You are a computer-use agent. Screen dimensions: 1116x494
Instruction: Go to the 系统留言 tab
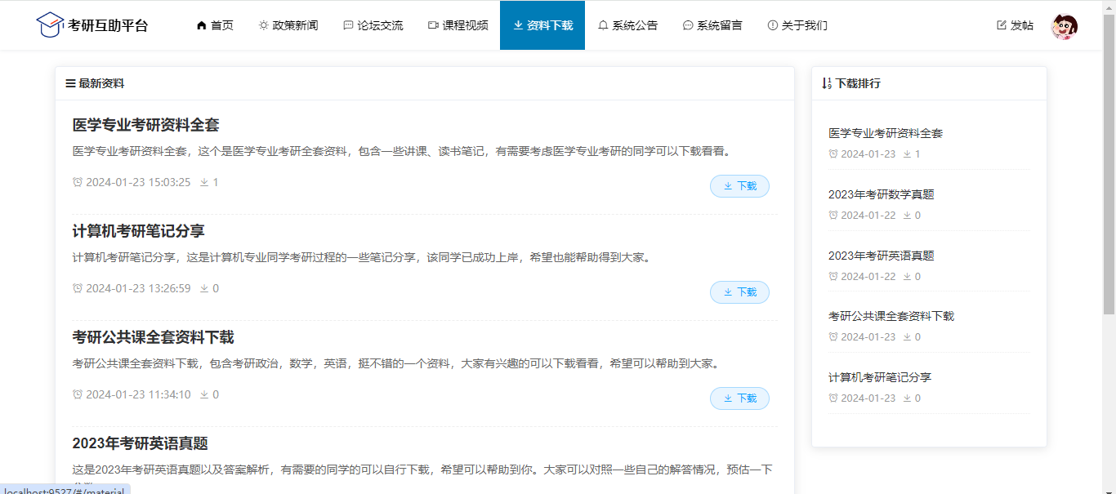(x=712, y=25)
